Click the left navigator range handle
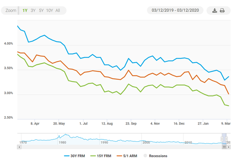 coord(222,139)
